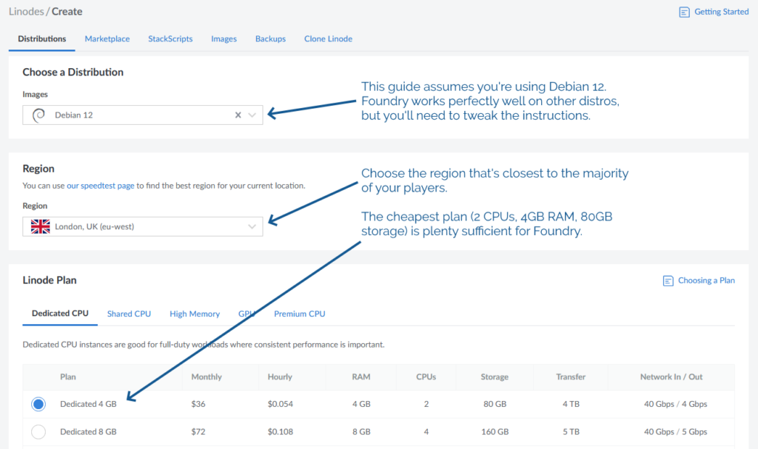Switch to the GPU plan tab

(247, 314)
